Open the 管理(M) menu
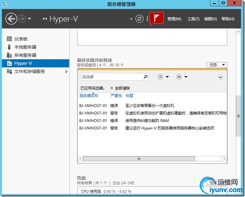This screenshot has width=245, height=197. [174, 19]
